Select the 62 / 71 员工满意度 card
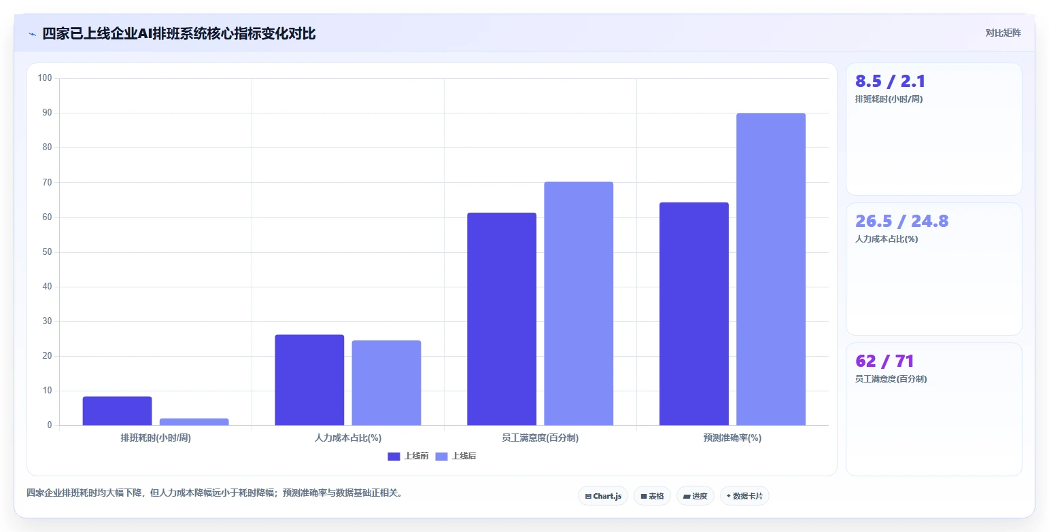Image resolution: width=1049 pixels, height=532 pixels. (933, 409)
